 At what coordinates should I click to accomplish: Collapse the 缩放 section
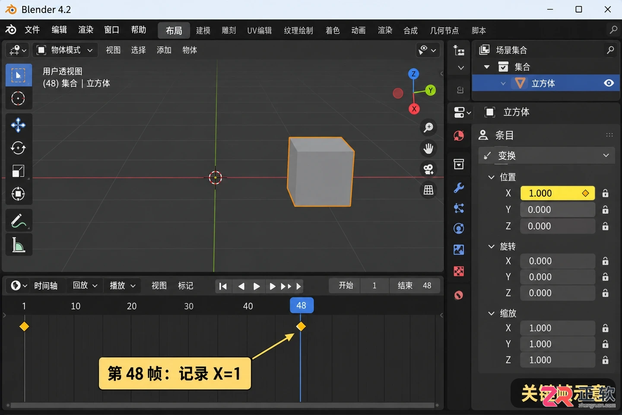[491, 313]
